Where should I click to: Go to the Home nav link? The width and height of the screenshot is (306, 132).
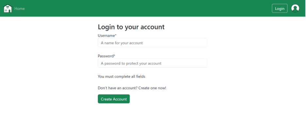20,8
